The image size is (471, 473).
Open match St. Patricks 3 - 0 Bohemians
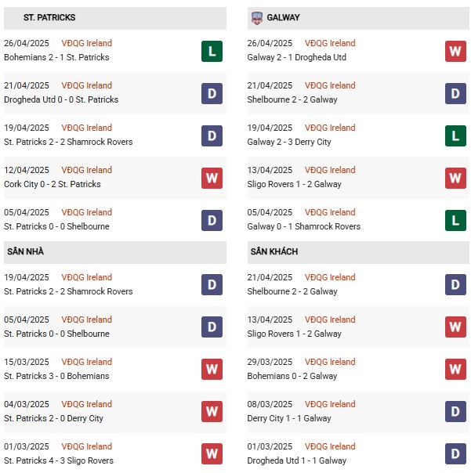[x=56, y=376]
